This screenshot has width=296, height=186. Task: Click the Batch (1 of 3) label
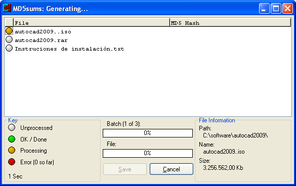(123, 124)
